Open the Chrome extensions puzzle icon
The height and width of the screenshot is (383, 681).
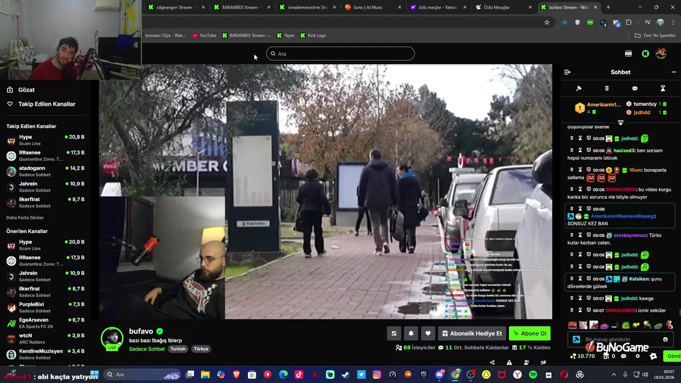(629, 22)
